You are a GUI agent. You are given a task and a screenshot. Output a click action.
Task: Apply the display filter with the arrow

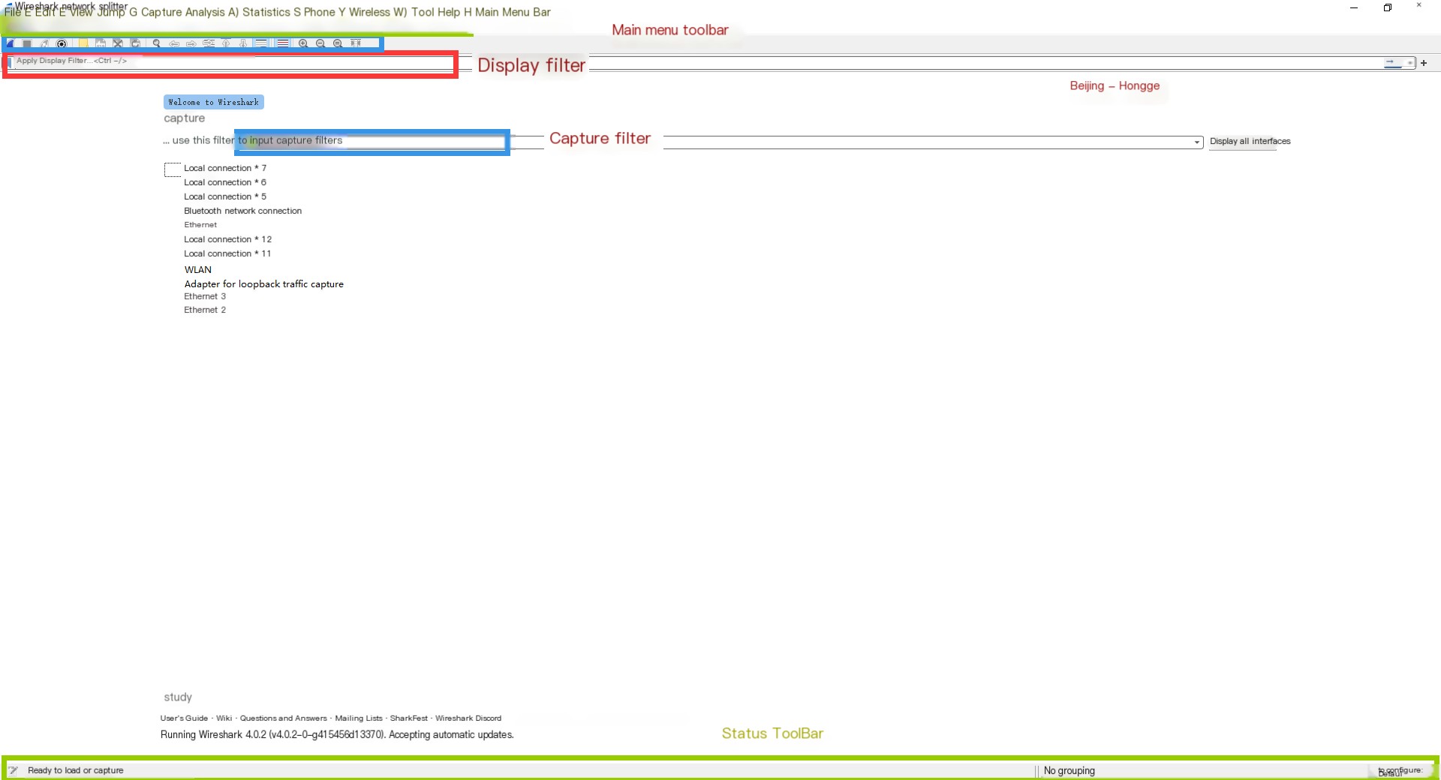[1392, 63]
